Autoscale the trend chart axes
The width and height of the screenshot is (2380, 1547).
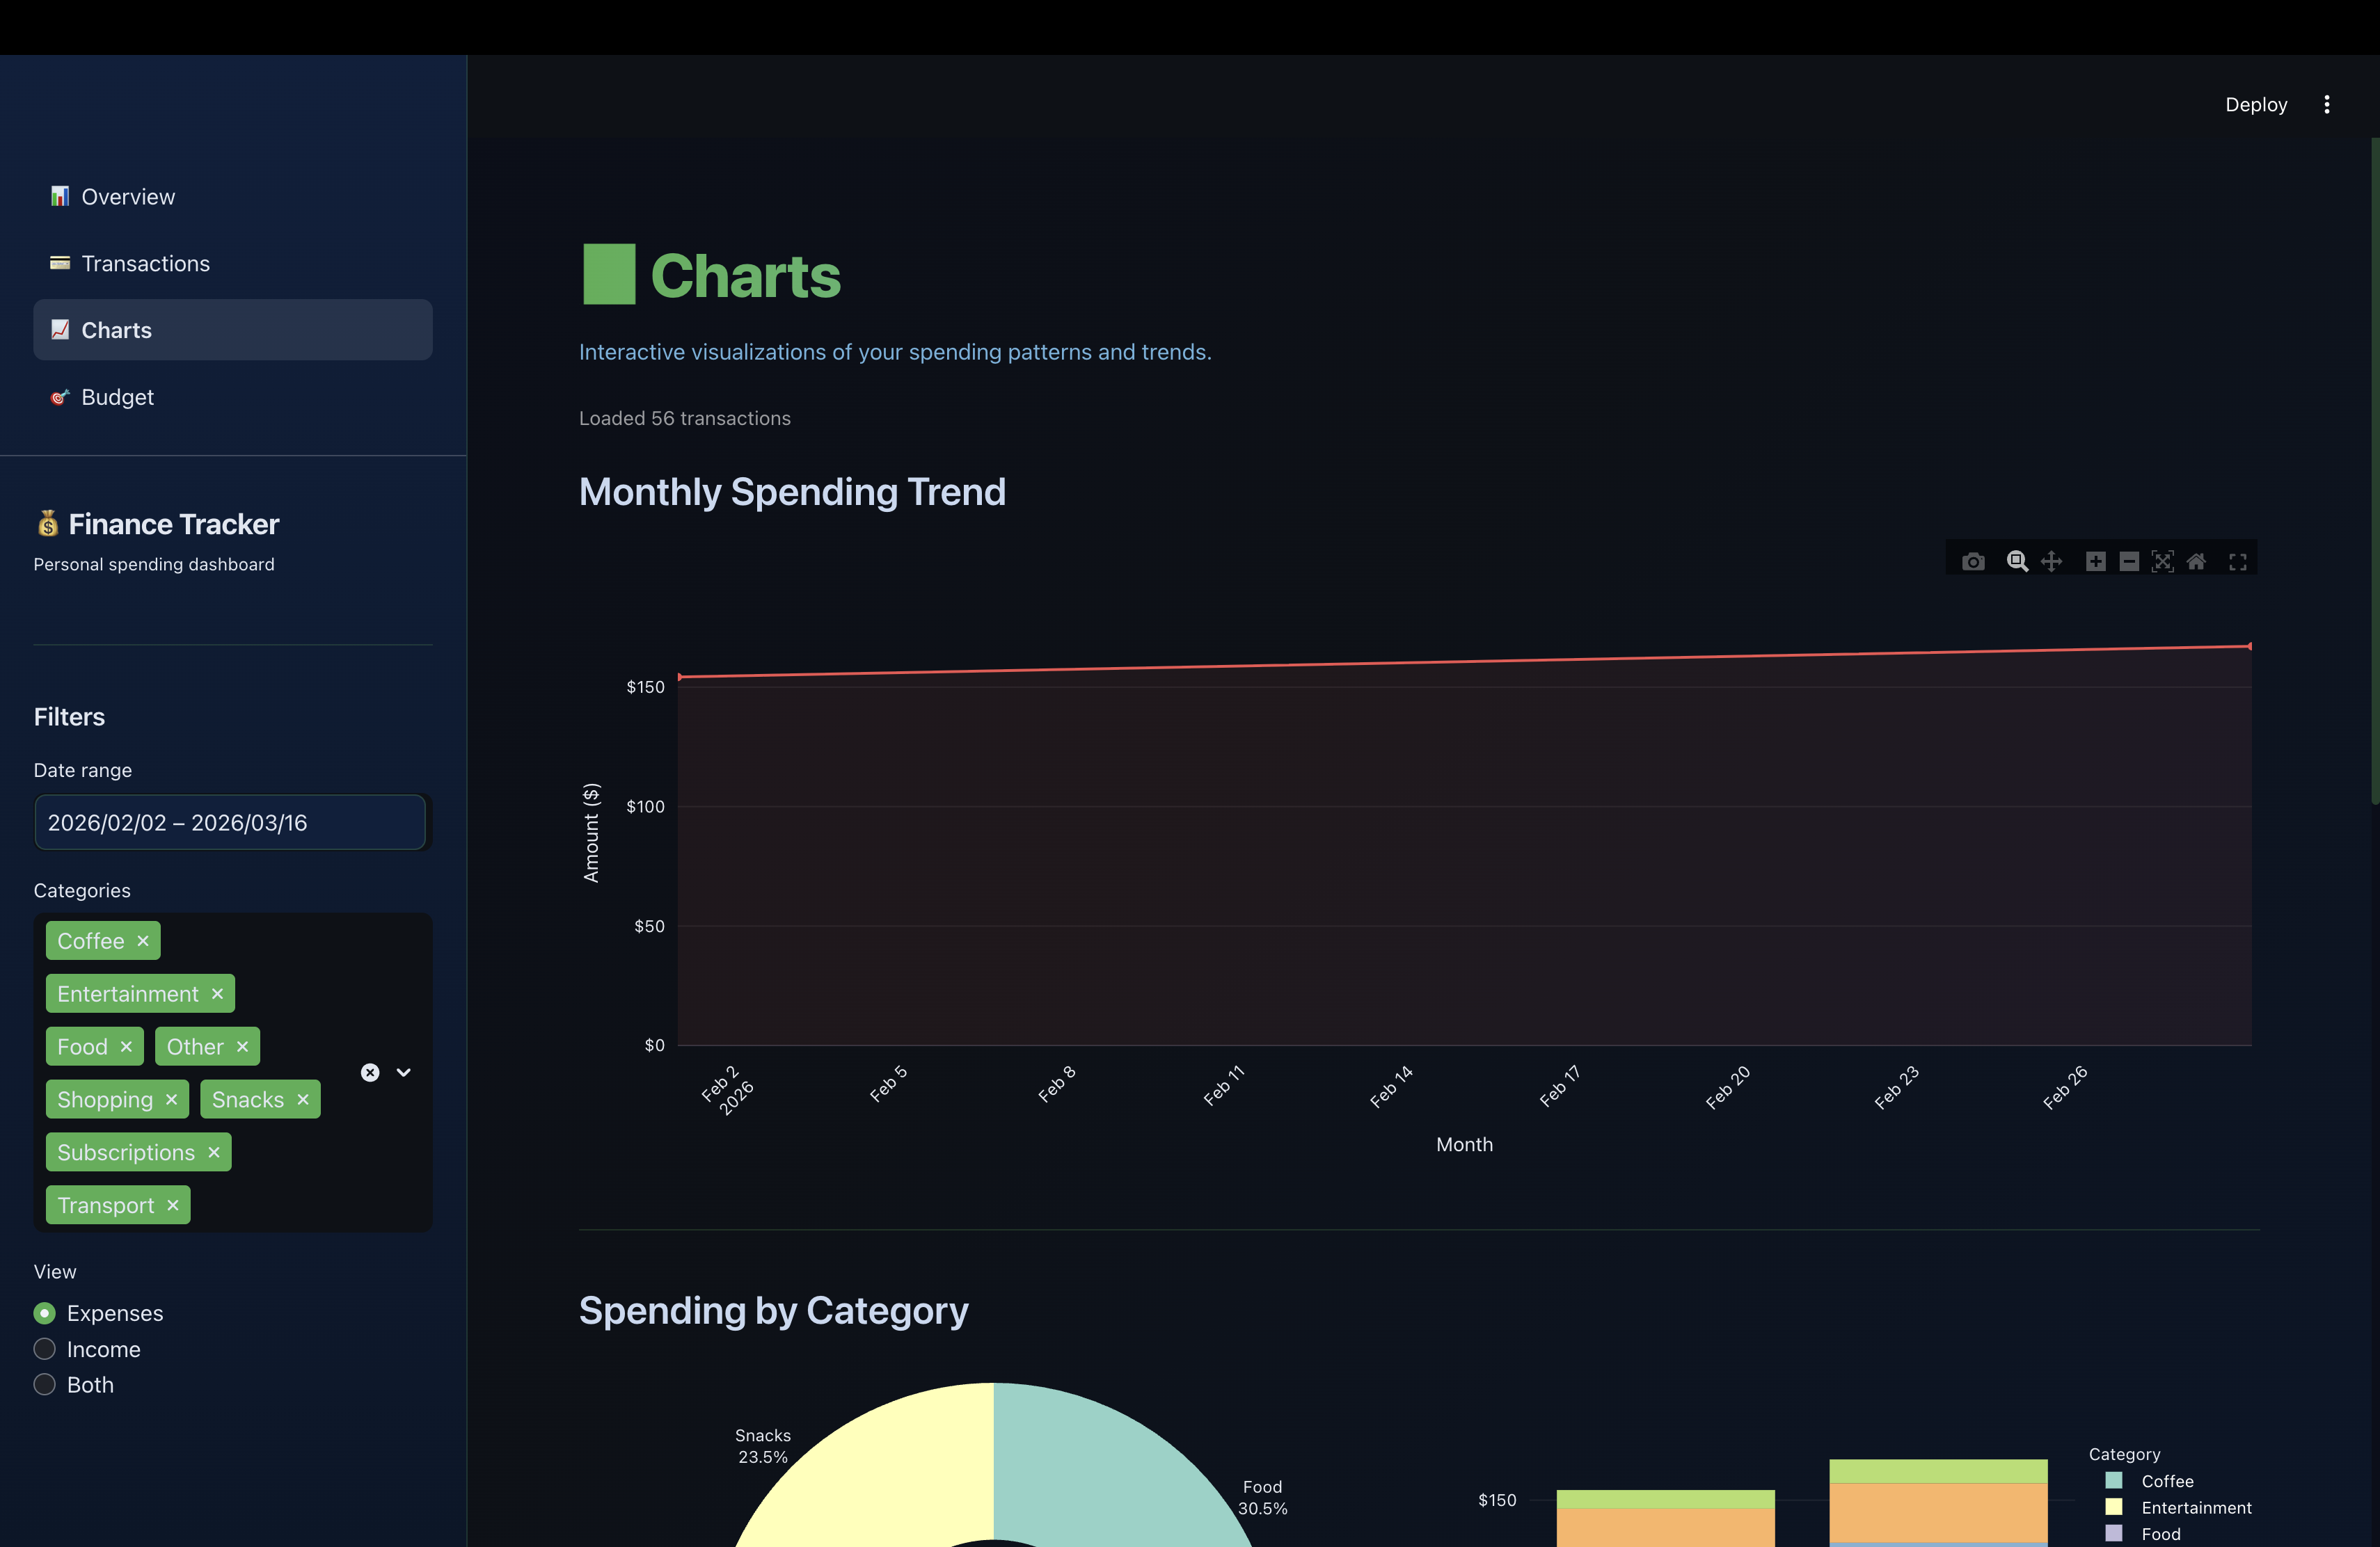point(2162,561)
